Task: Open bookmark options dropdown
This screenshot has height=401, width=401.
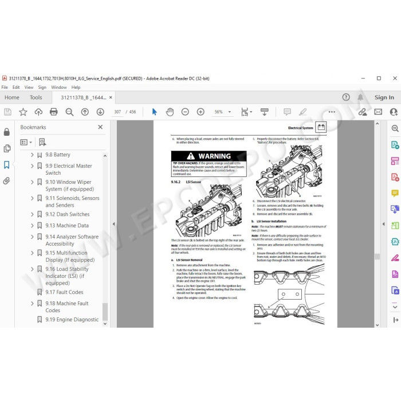Action: click(26, 142)
